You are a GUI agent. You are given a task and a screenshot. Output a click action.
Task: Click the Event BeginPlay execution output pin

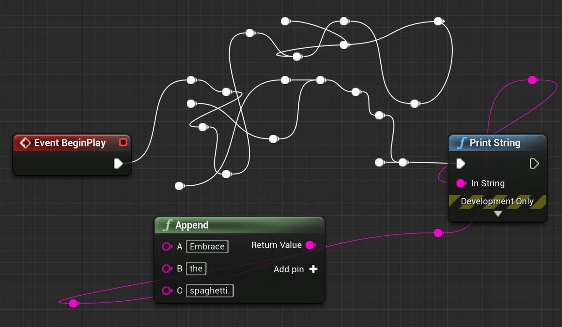coord(118,163)
